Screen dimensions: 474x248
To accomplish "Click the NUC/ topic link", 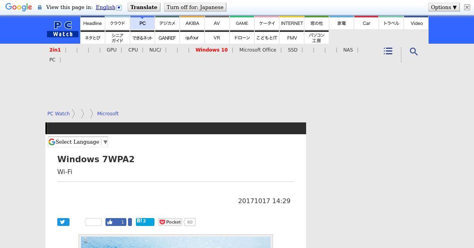I will (x=155, y=50).
